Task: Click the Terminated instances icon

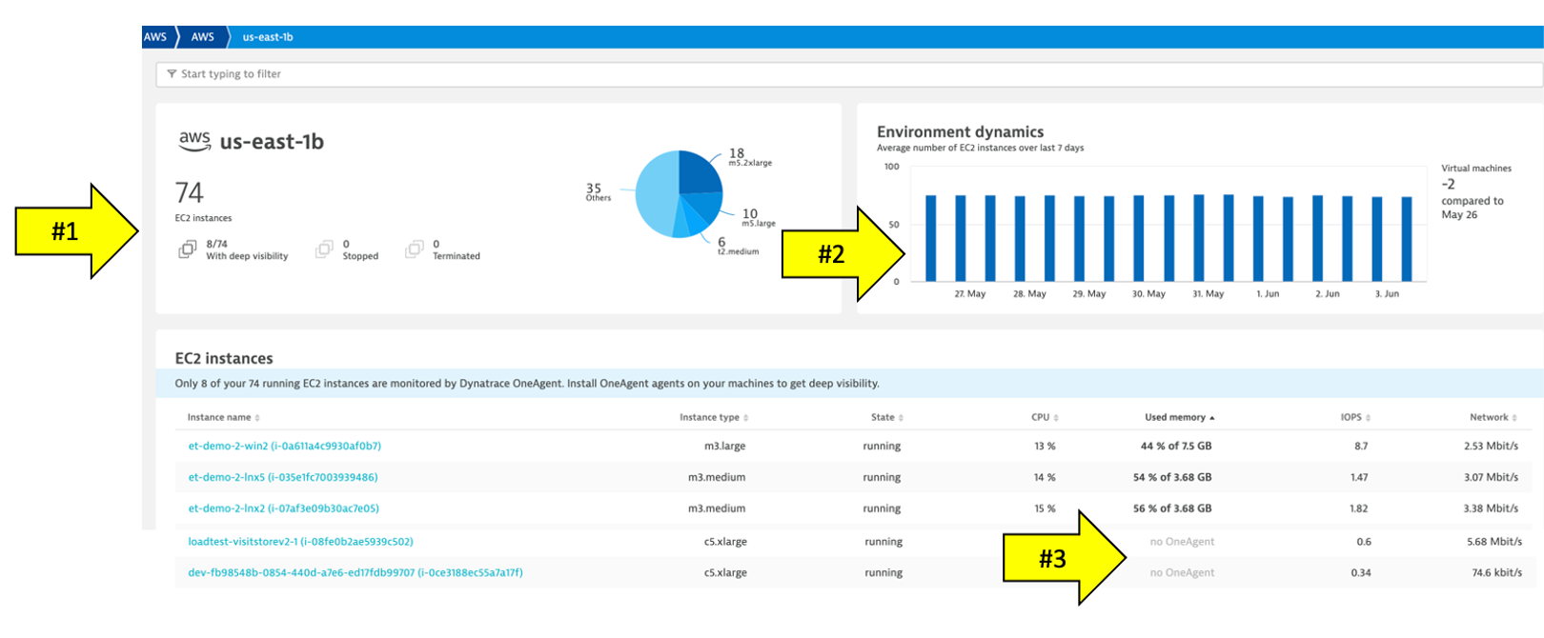Action: [414, 249]
